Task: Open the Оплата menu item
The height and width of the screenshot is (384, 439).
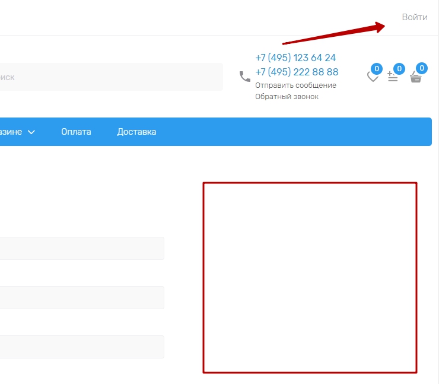Action: point(76,132)
